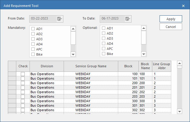Close the Add Requirement Tool window
The height and width of the screenshot is (122, 190).
[183, 6]
